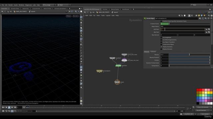Image resolution: width=213 pixels, height=119 pixels.
Task: Enable the Use Object Transform checkbox
Action: pyautogui.click(x=161, y=42)
